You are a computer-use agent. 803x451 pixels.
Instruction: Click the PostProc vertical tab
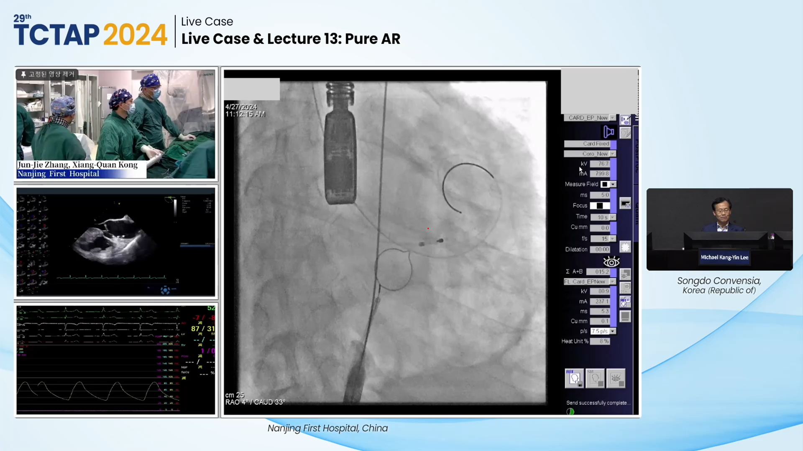[x=636, y=155]
